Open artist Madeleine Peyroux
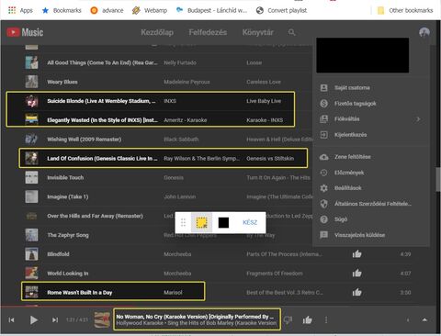Viewport: 441px width, 336px height. [x=187, y=82]
